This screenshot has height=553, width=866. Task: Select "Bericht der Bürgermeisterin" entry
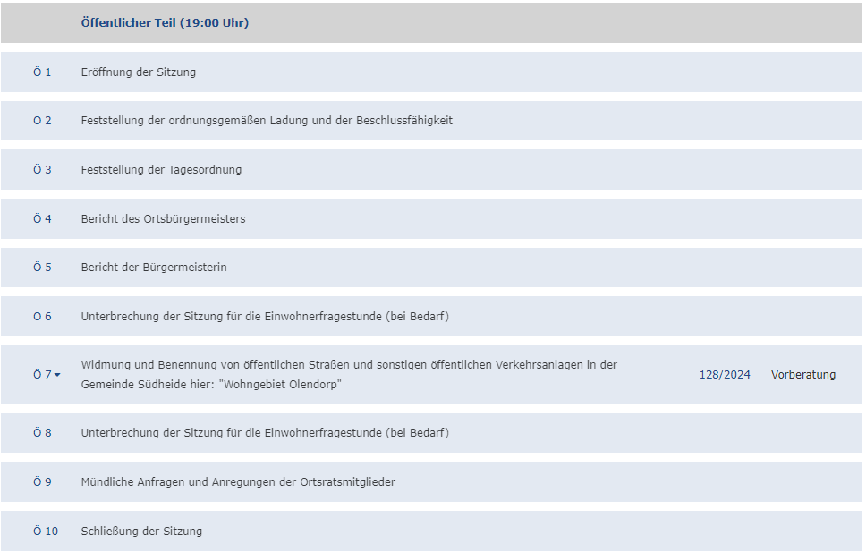[x=154, y=268]
